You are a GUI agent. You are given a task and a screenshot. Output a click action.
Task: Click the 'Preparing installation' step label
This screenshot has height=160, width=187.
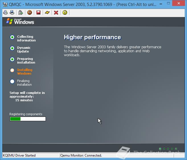[26, 60]
